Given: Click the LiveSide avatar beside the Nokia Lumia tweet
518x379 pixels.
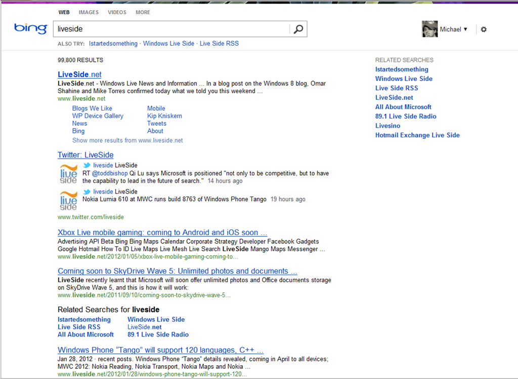Looking at the screenshot, I should [x=68, y=200].
